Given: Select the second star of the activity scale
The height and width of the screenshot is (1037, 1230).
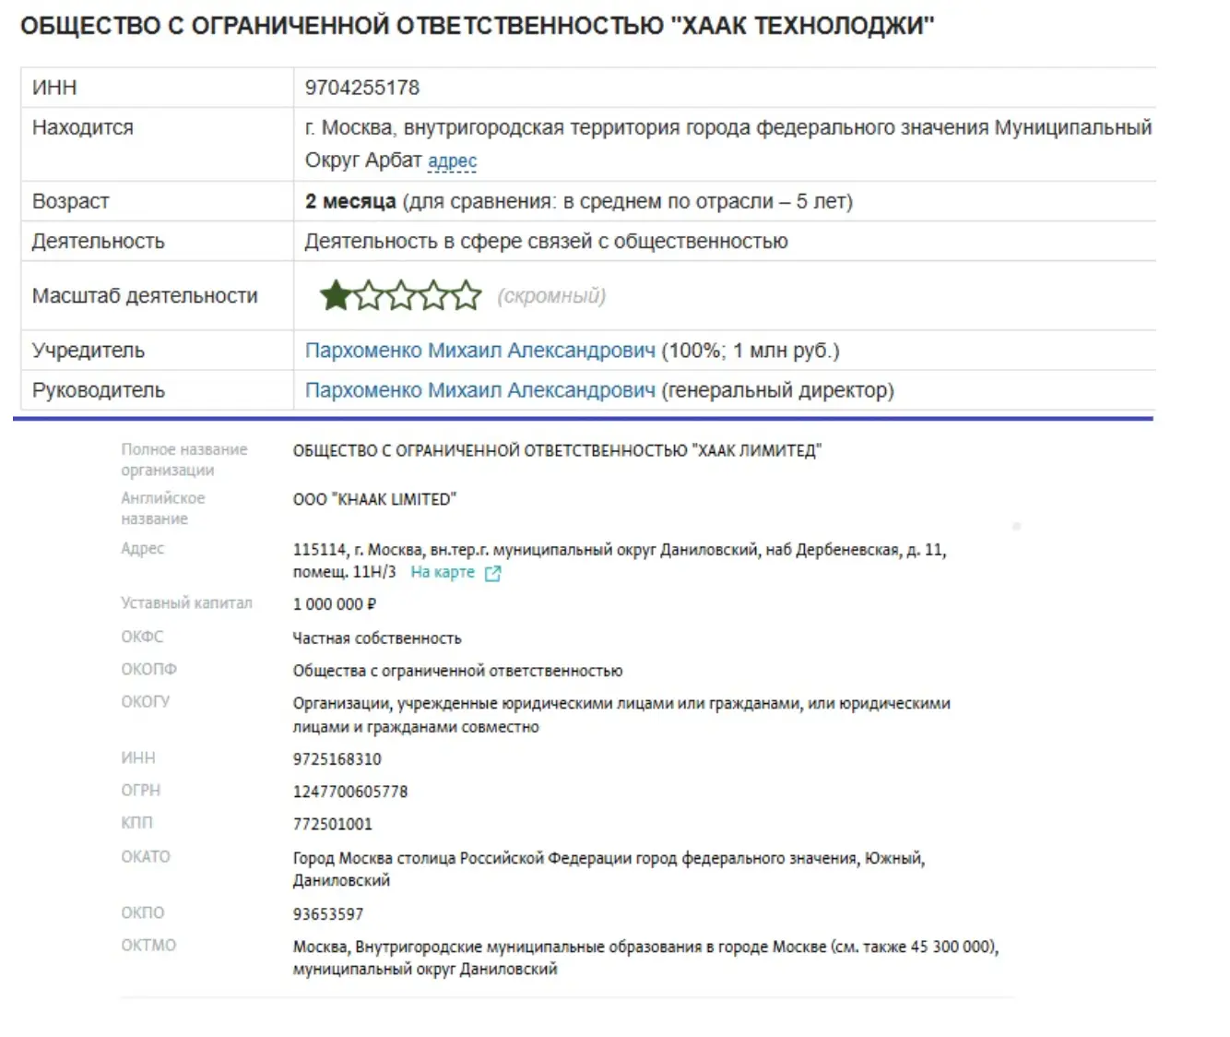Looking at the screenshot, I should [367, 296].
